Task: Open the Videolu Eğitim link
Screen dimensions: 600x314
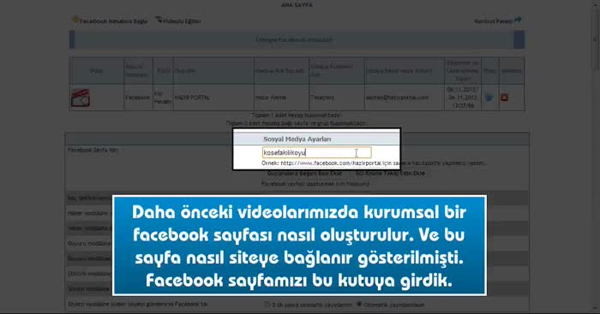Action: (182, 21)
